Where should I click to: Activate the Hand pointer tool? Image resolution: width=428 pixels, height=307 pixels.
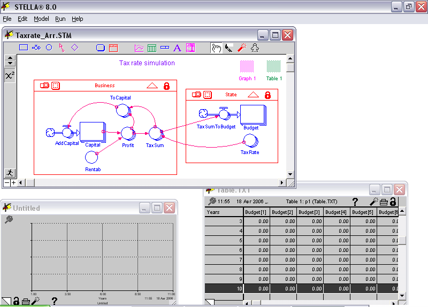[216, 48]
